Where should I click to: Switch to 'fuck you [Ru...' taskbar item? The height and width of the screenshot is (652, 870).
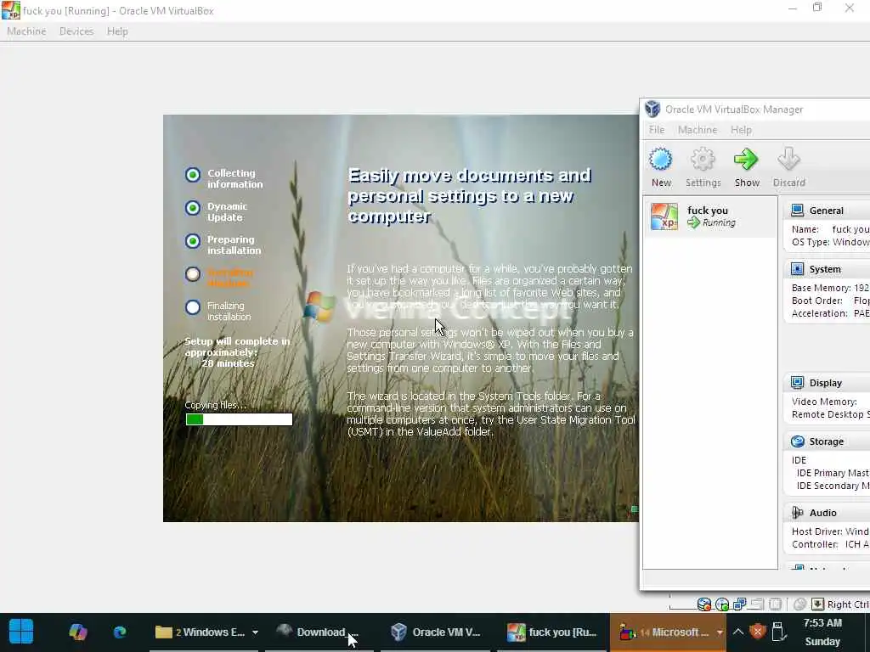coord(551,632)
